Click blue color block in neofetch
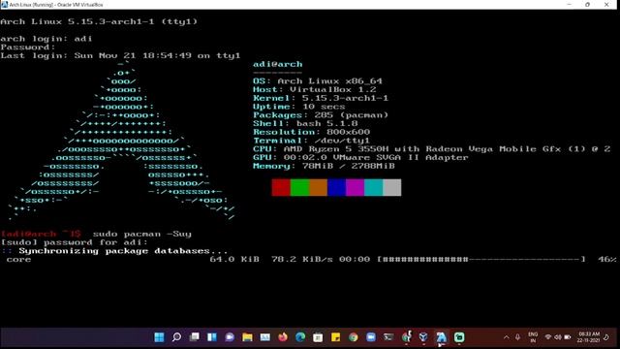The width and height of the screenshot is (620, 349). (x=336, y=187)
